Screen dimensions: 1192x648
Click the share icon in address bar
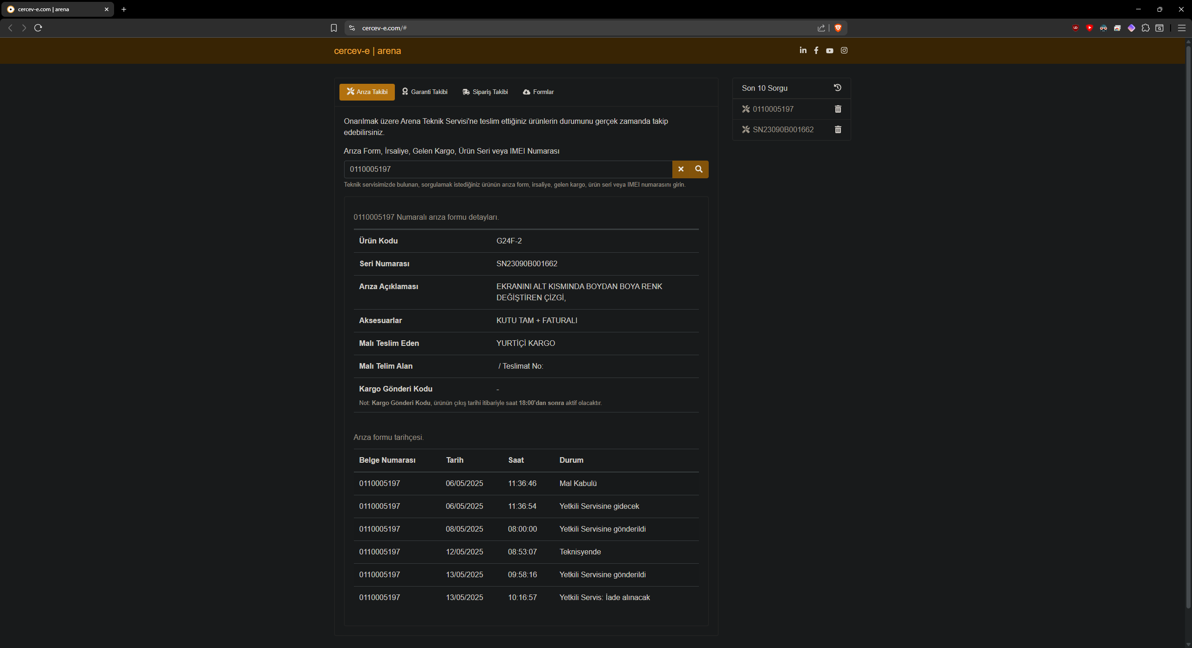821,28
